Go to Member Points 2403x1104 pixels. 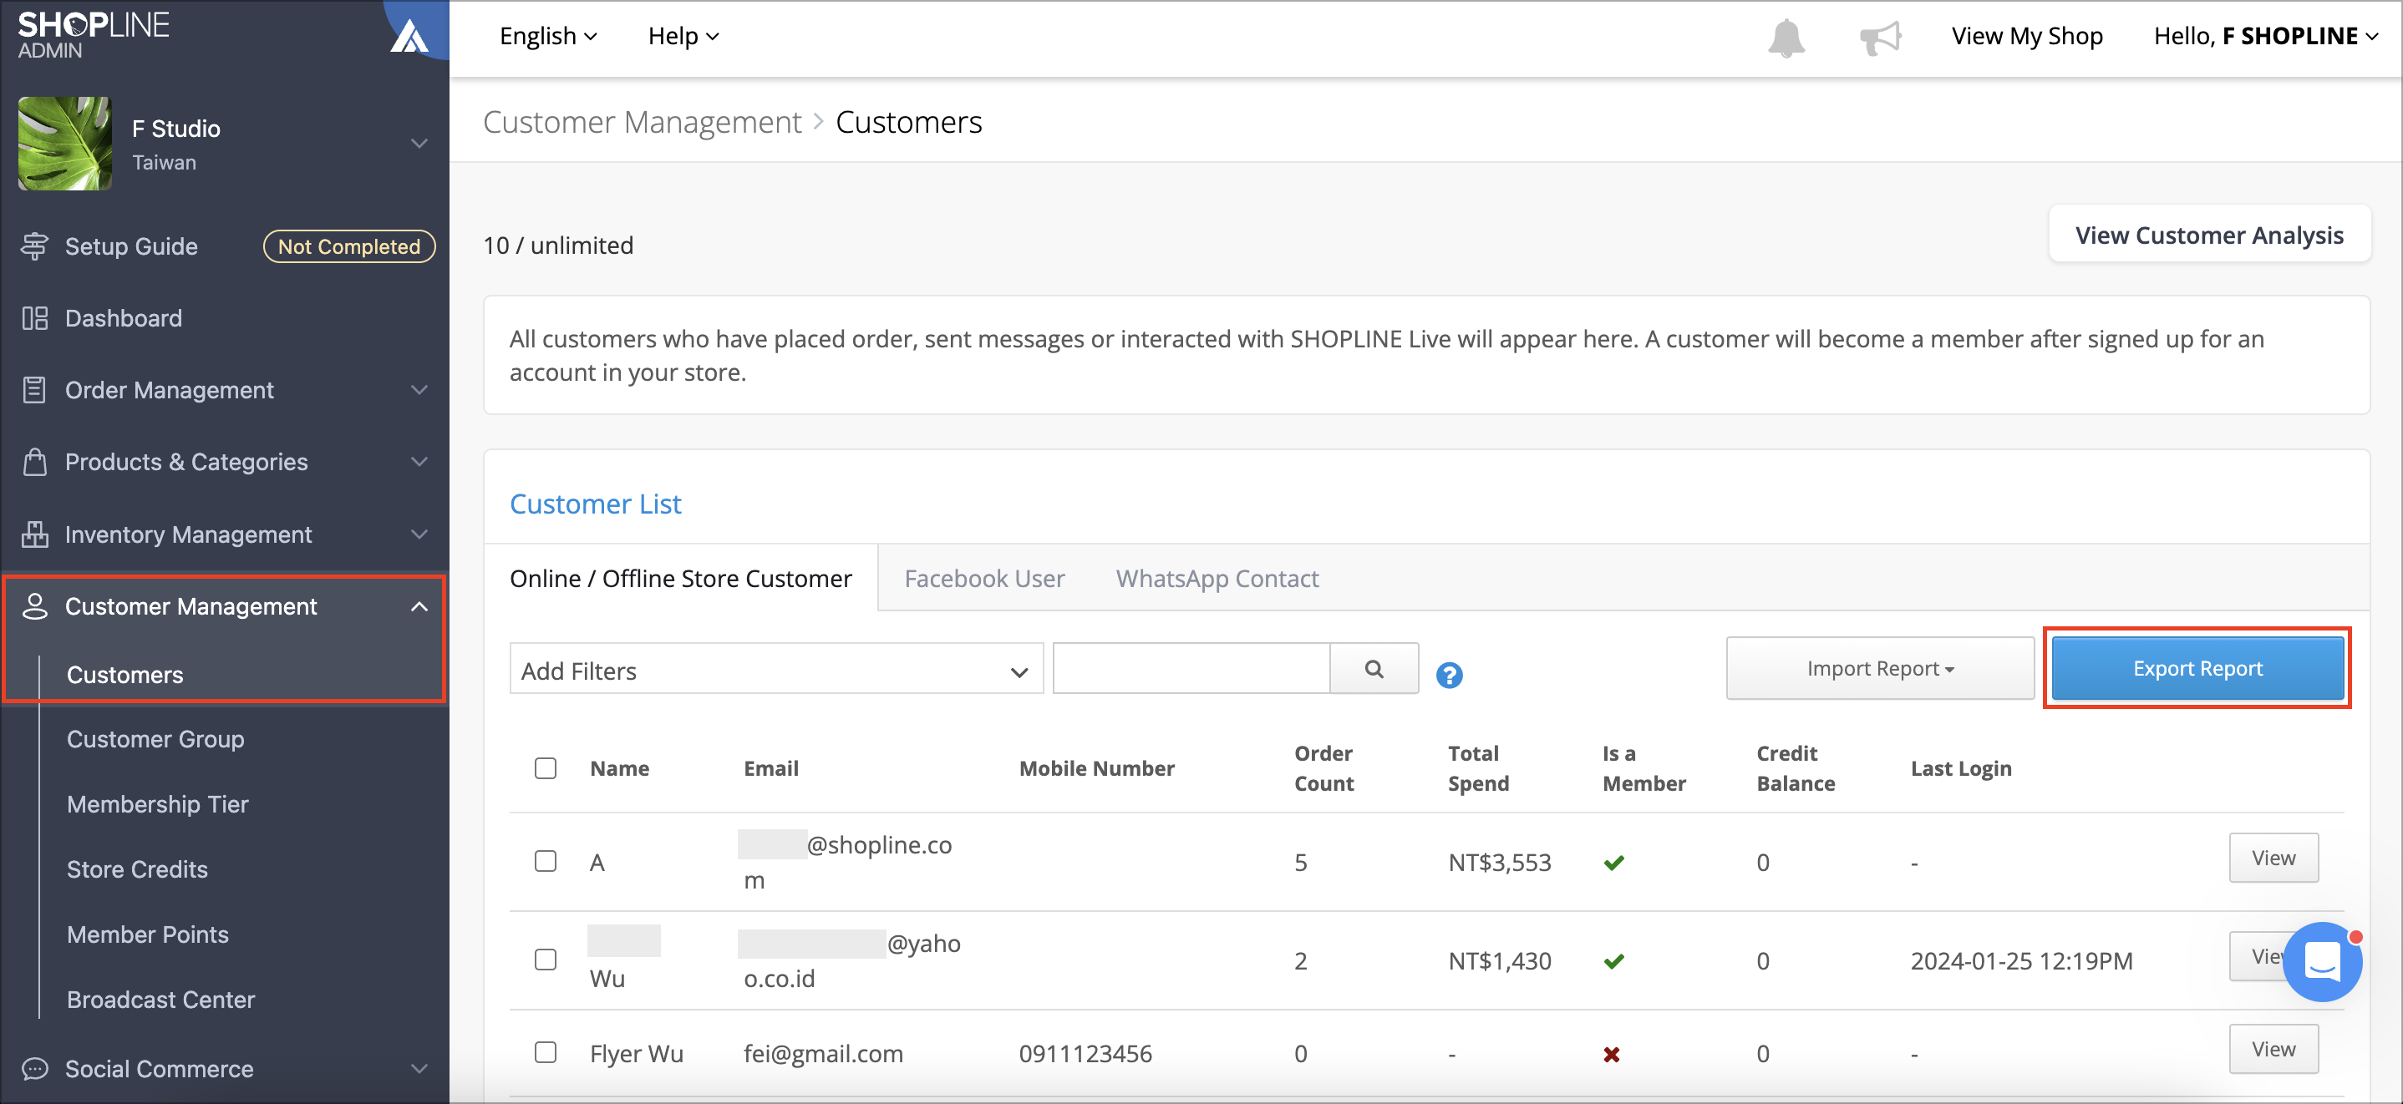(147, 934)
